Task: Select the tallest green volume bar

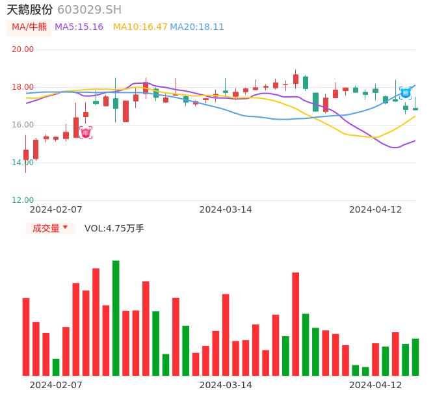Action: pyautogui.click(x=116, y=318)
